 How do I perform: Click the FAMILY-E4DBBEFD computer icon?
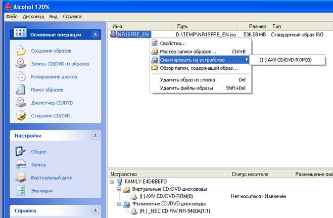[x=120, y=182]
